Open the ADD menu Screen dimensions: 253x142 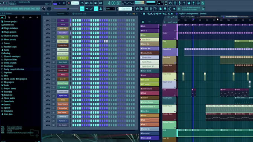pos(9,9)
